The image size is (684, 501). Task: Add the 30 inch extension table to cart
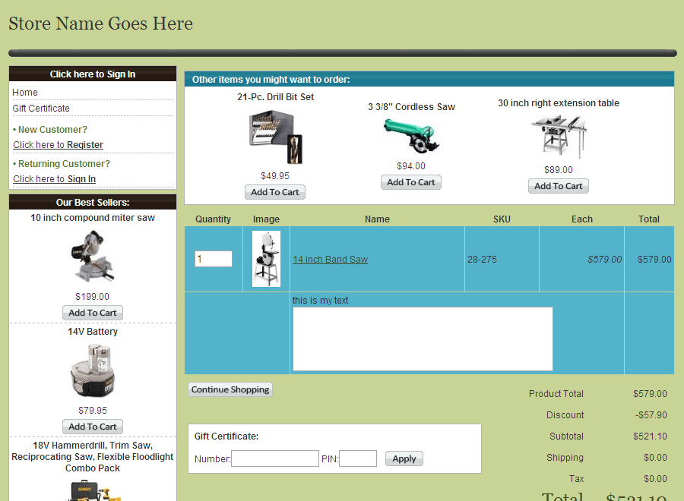pyautogui.click(x=559, y=186)
